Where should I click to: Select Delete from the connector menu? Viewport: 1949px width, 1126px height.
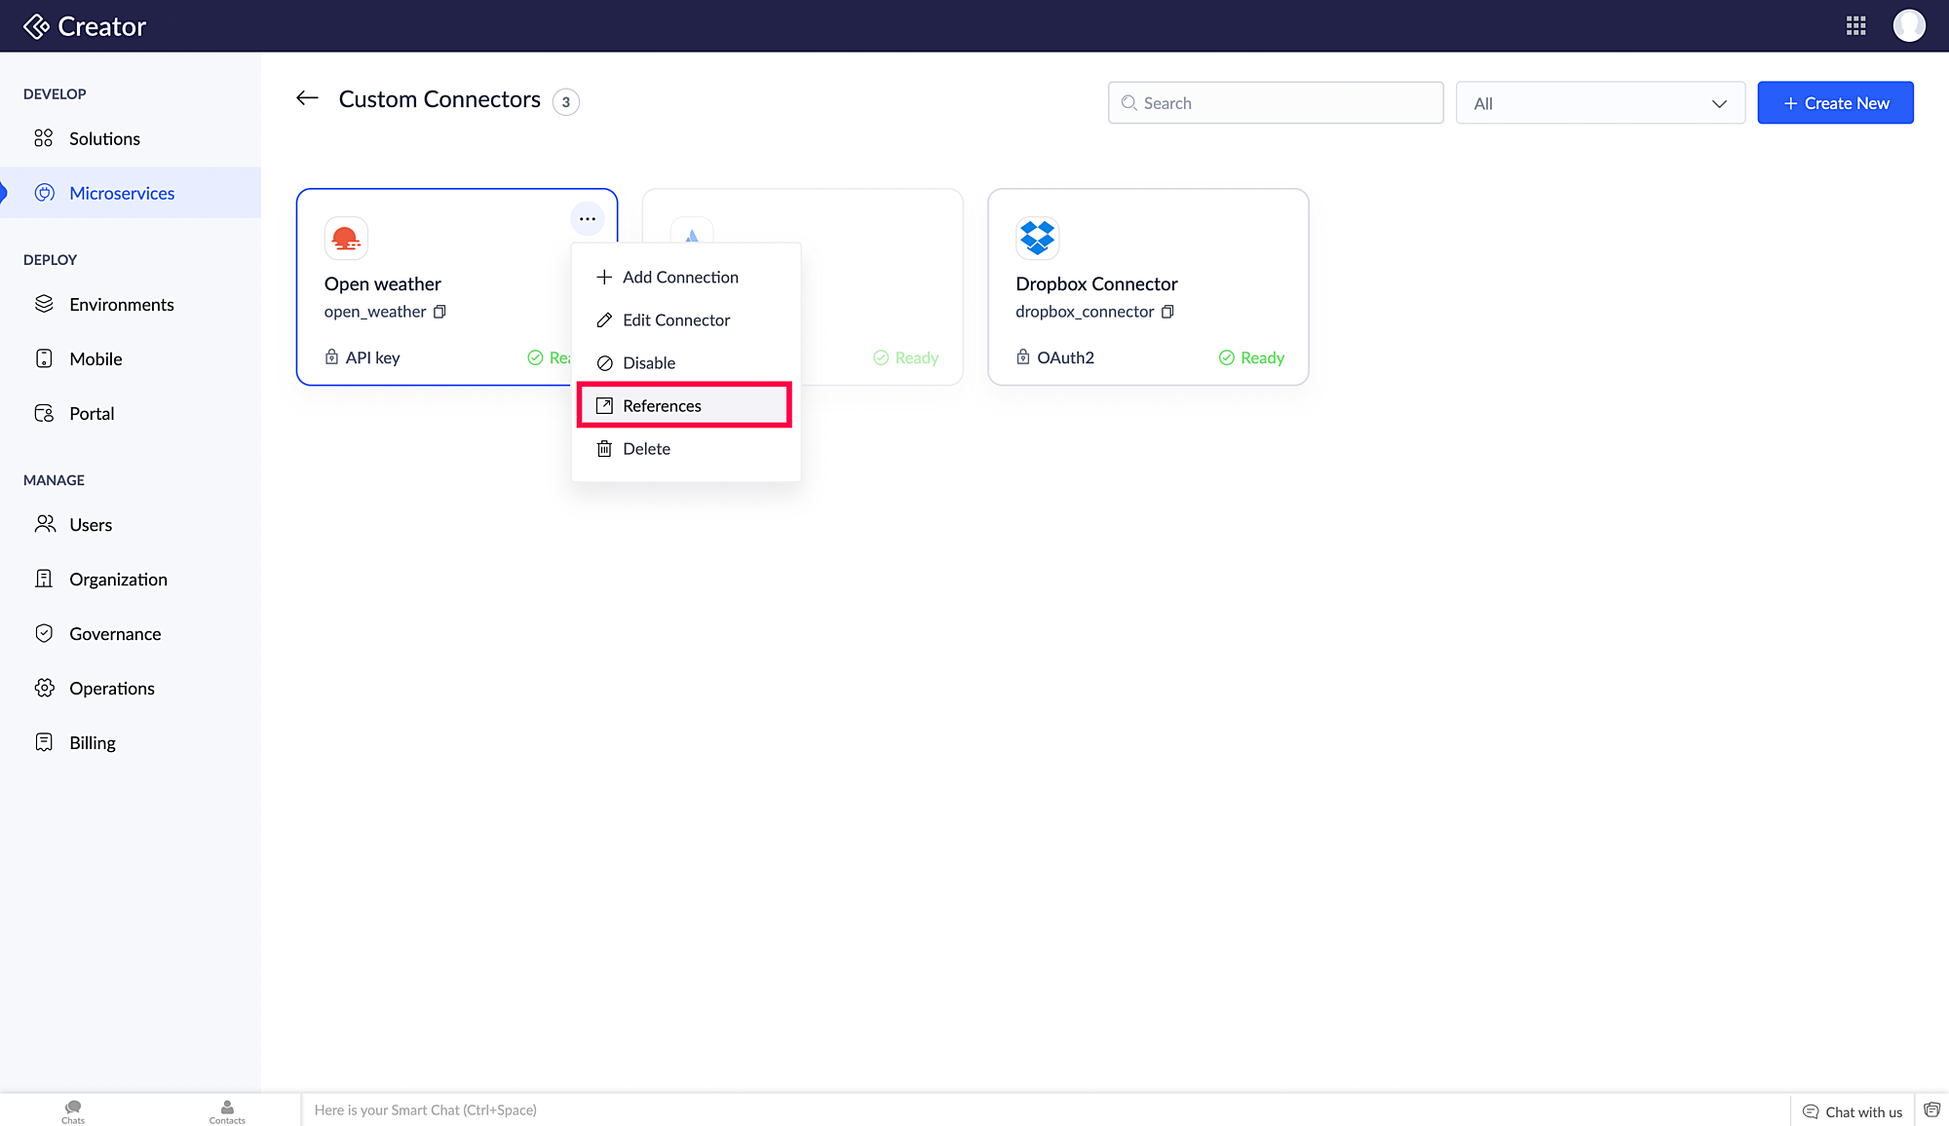click(x=645, y=449)
